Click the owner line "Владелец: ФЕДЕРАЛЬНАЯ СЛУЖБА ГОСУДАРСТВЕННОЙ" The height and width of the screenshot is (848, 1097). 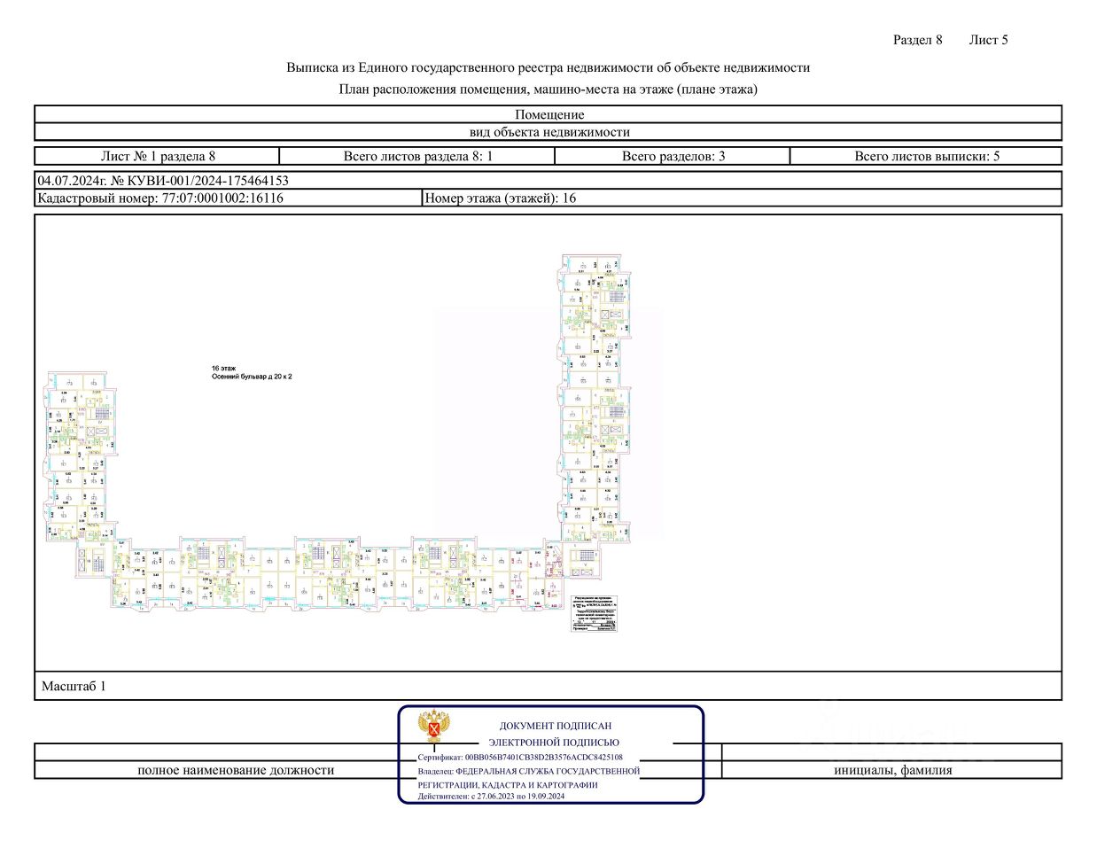pyautogui.click(x=528, y=771)
